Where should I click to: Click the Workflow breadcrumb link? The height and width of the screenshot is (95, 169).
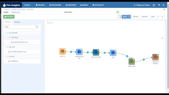click(x=30, y=9)
